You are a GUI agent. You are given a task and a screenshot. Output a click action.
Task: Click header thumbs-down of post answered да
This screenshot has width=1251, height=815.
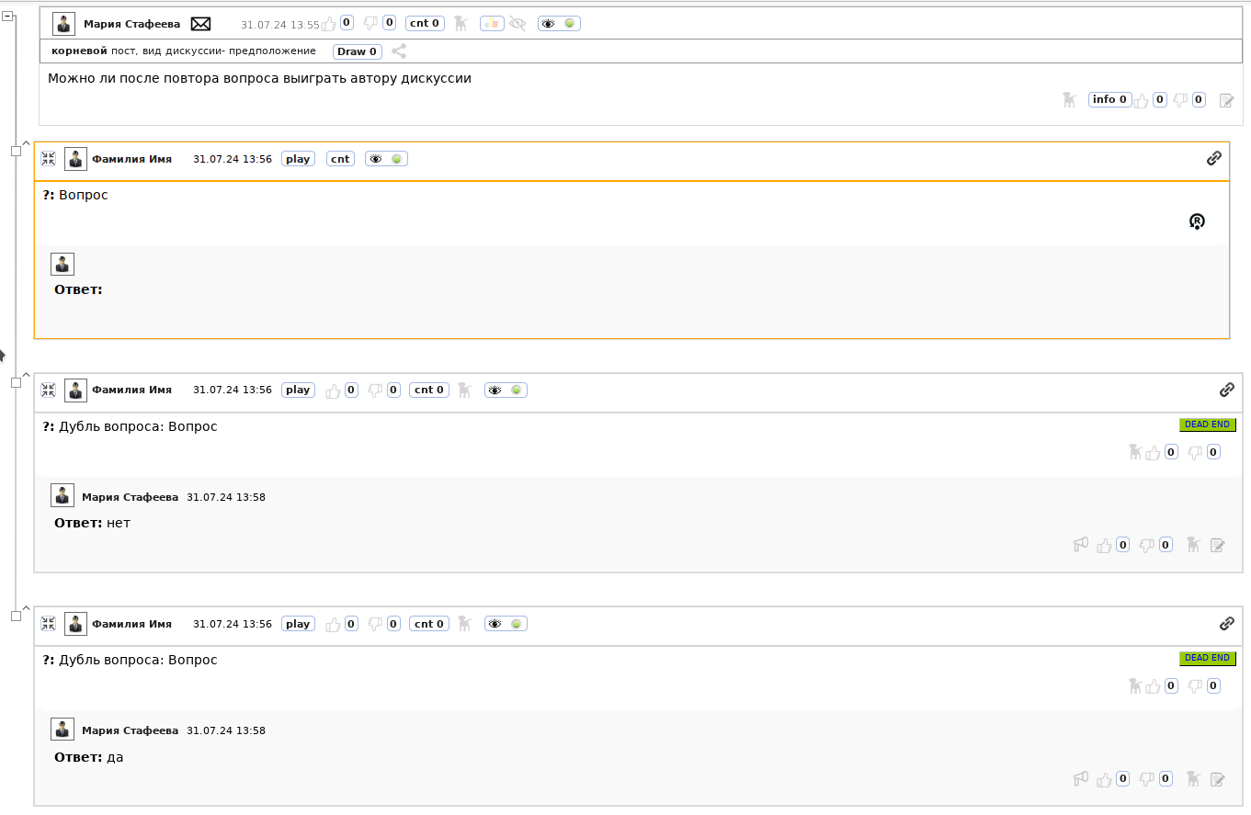click(x=375, y=624)
